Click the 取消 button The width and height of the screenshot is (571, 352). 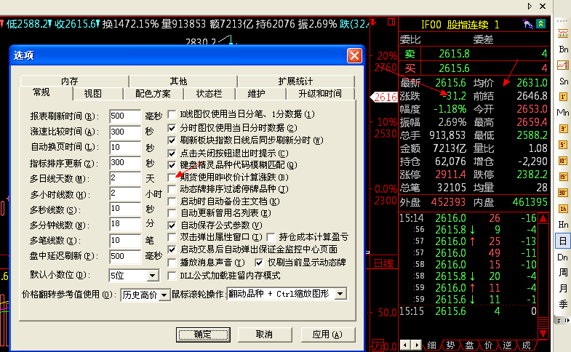tap(265, 334)
